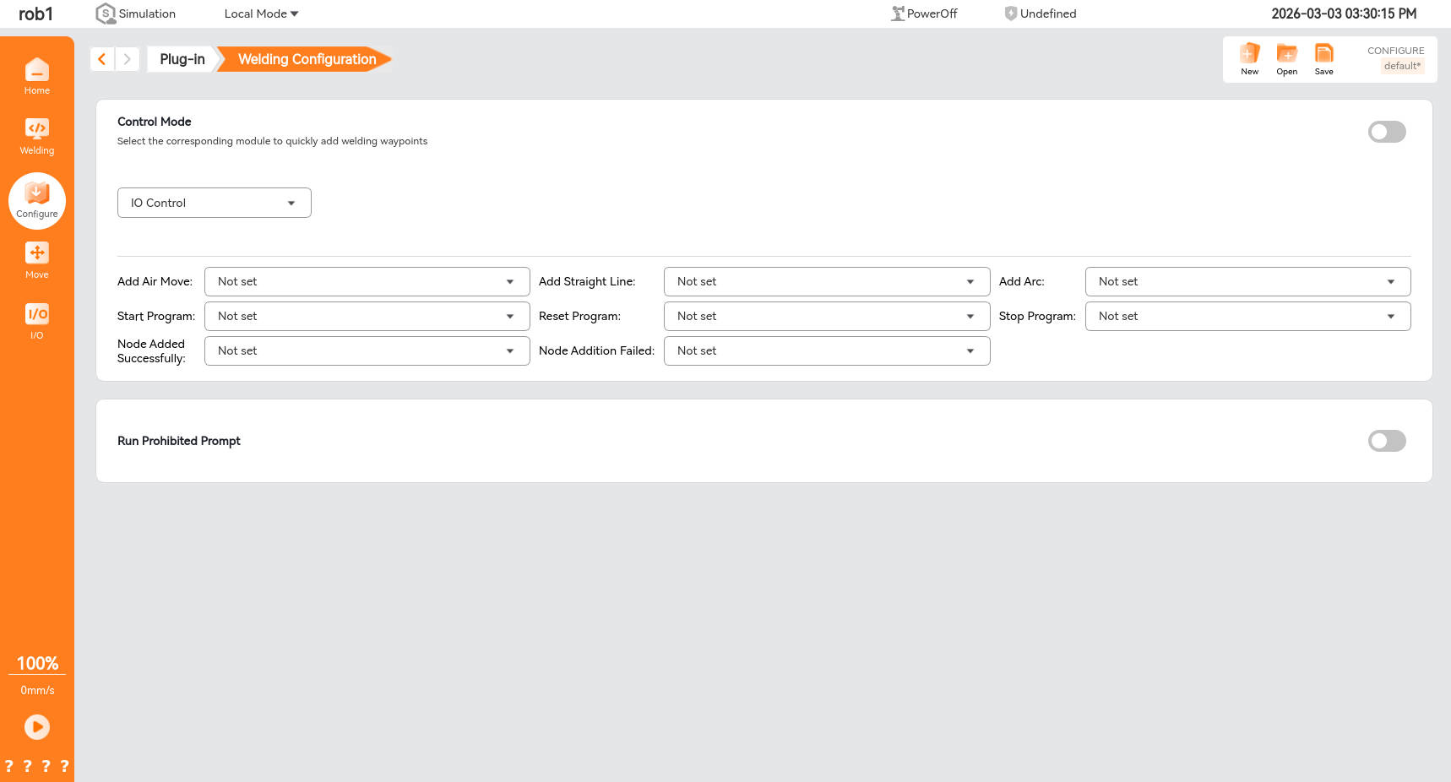Select the Welding Configuration breadcrumb tab
Viewport: 1451px width, 782px height.
tap(306, 59)
